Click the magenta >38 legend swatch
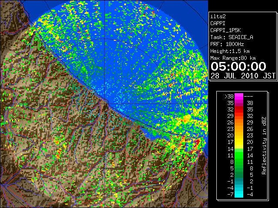 pos(239,96)
